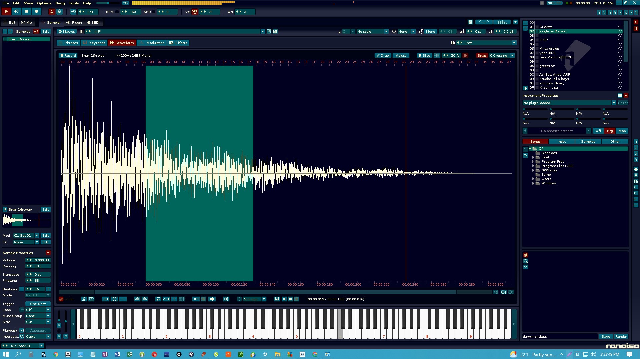The width and height of the screenshot is (640, 359).
Task: Open the Song menu
Action: (x=60, y=3)
